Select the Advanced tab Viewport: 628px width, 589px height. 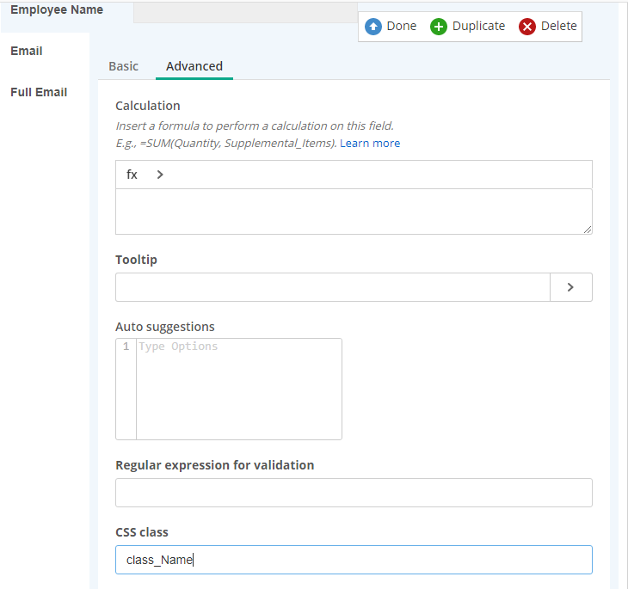click(x=194, y=66)
